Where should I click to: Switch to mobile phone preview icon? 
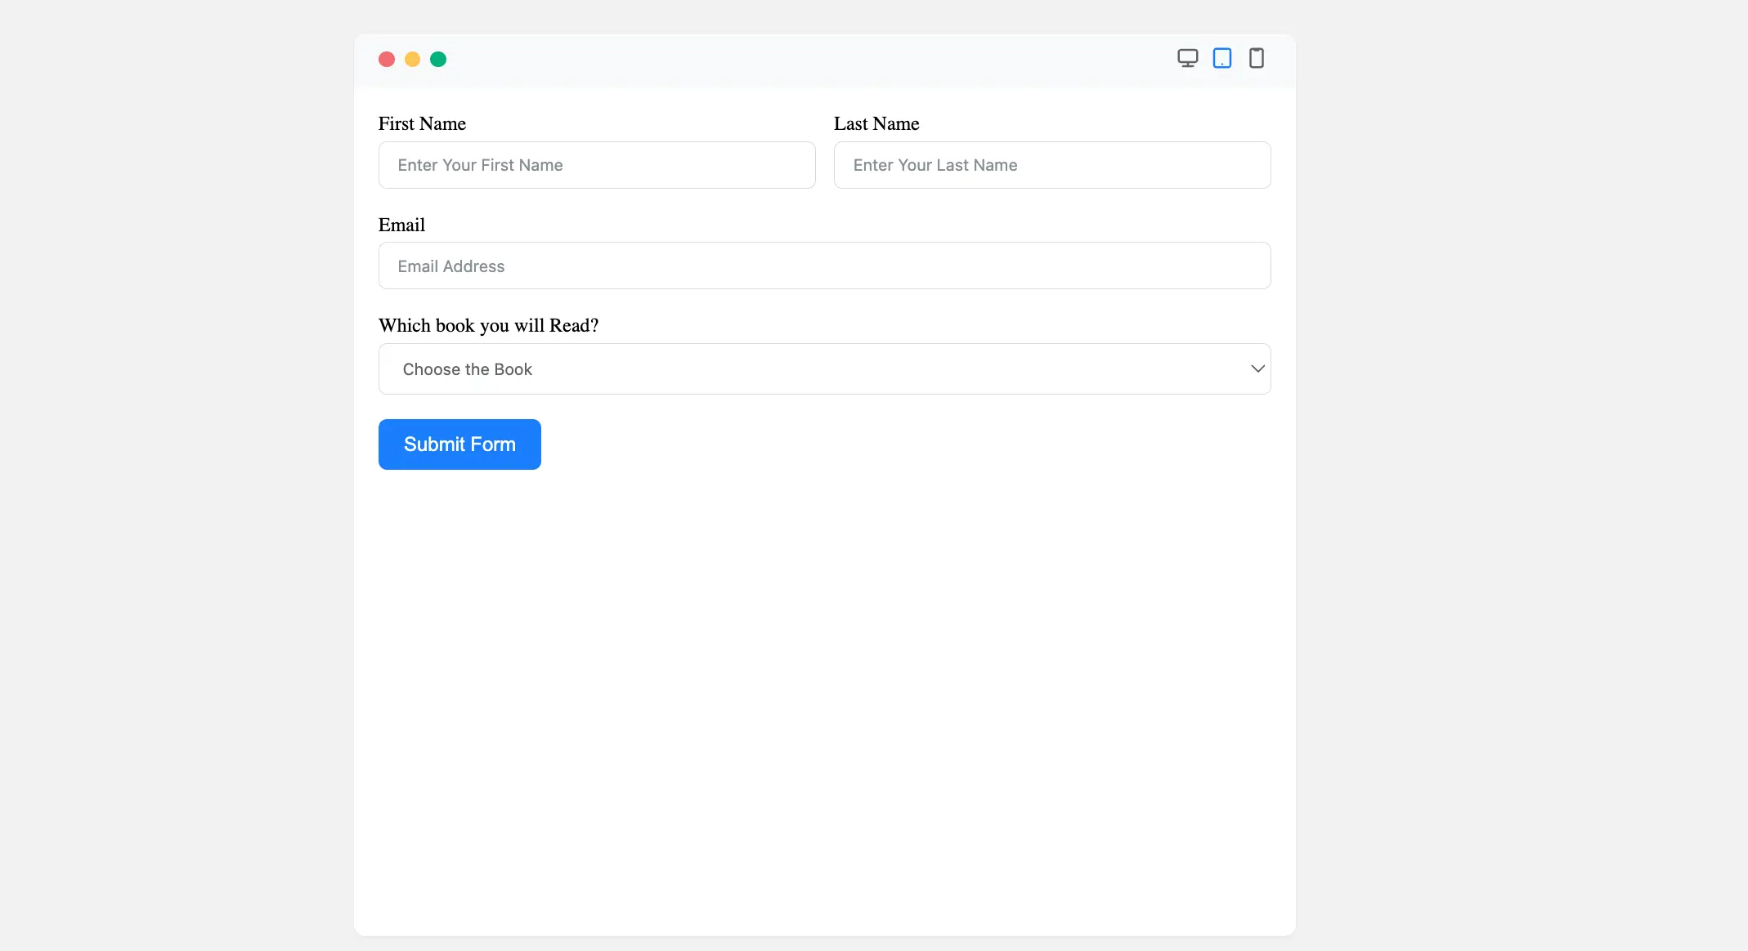1257,58
